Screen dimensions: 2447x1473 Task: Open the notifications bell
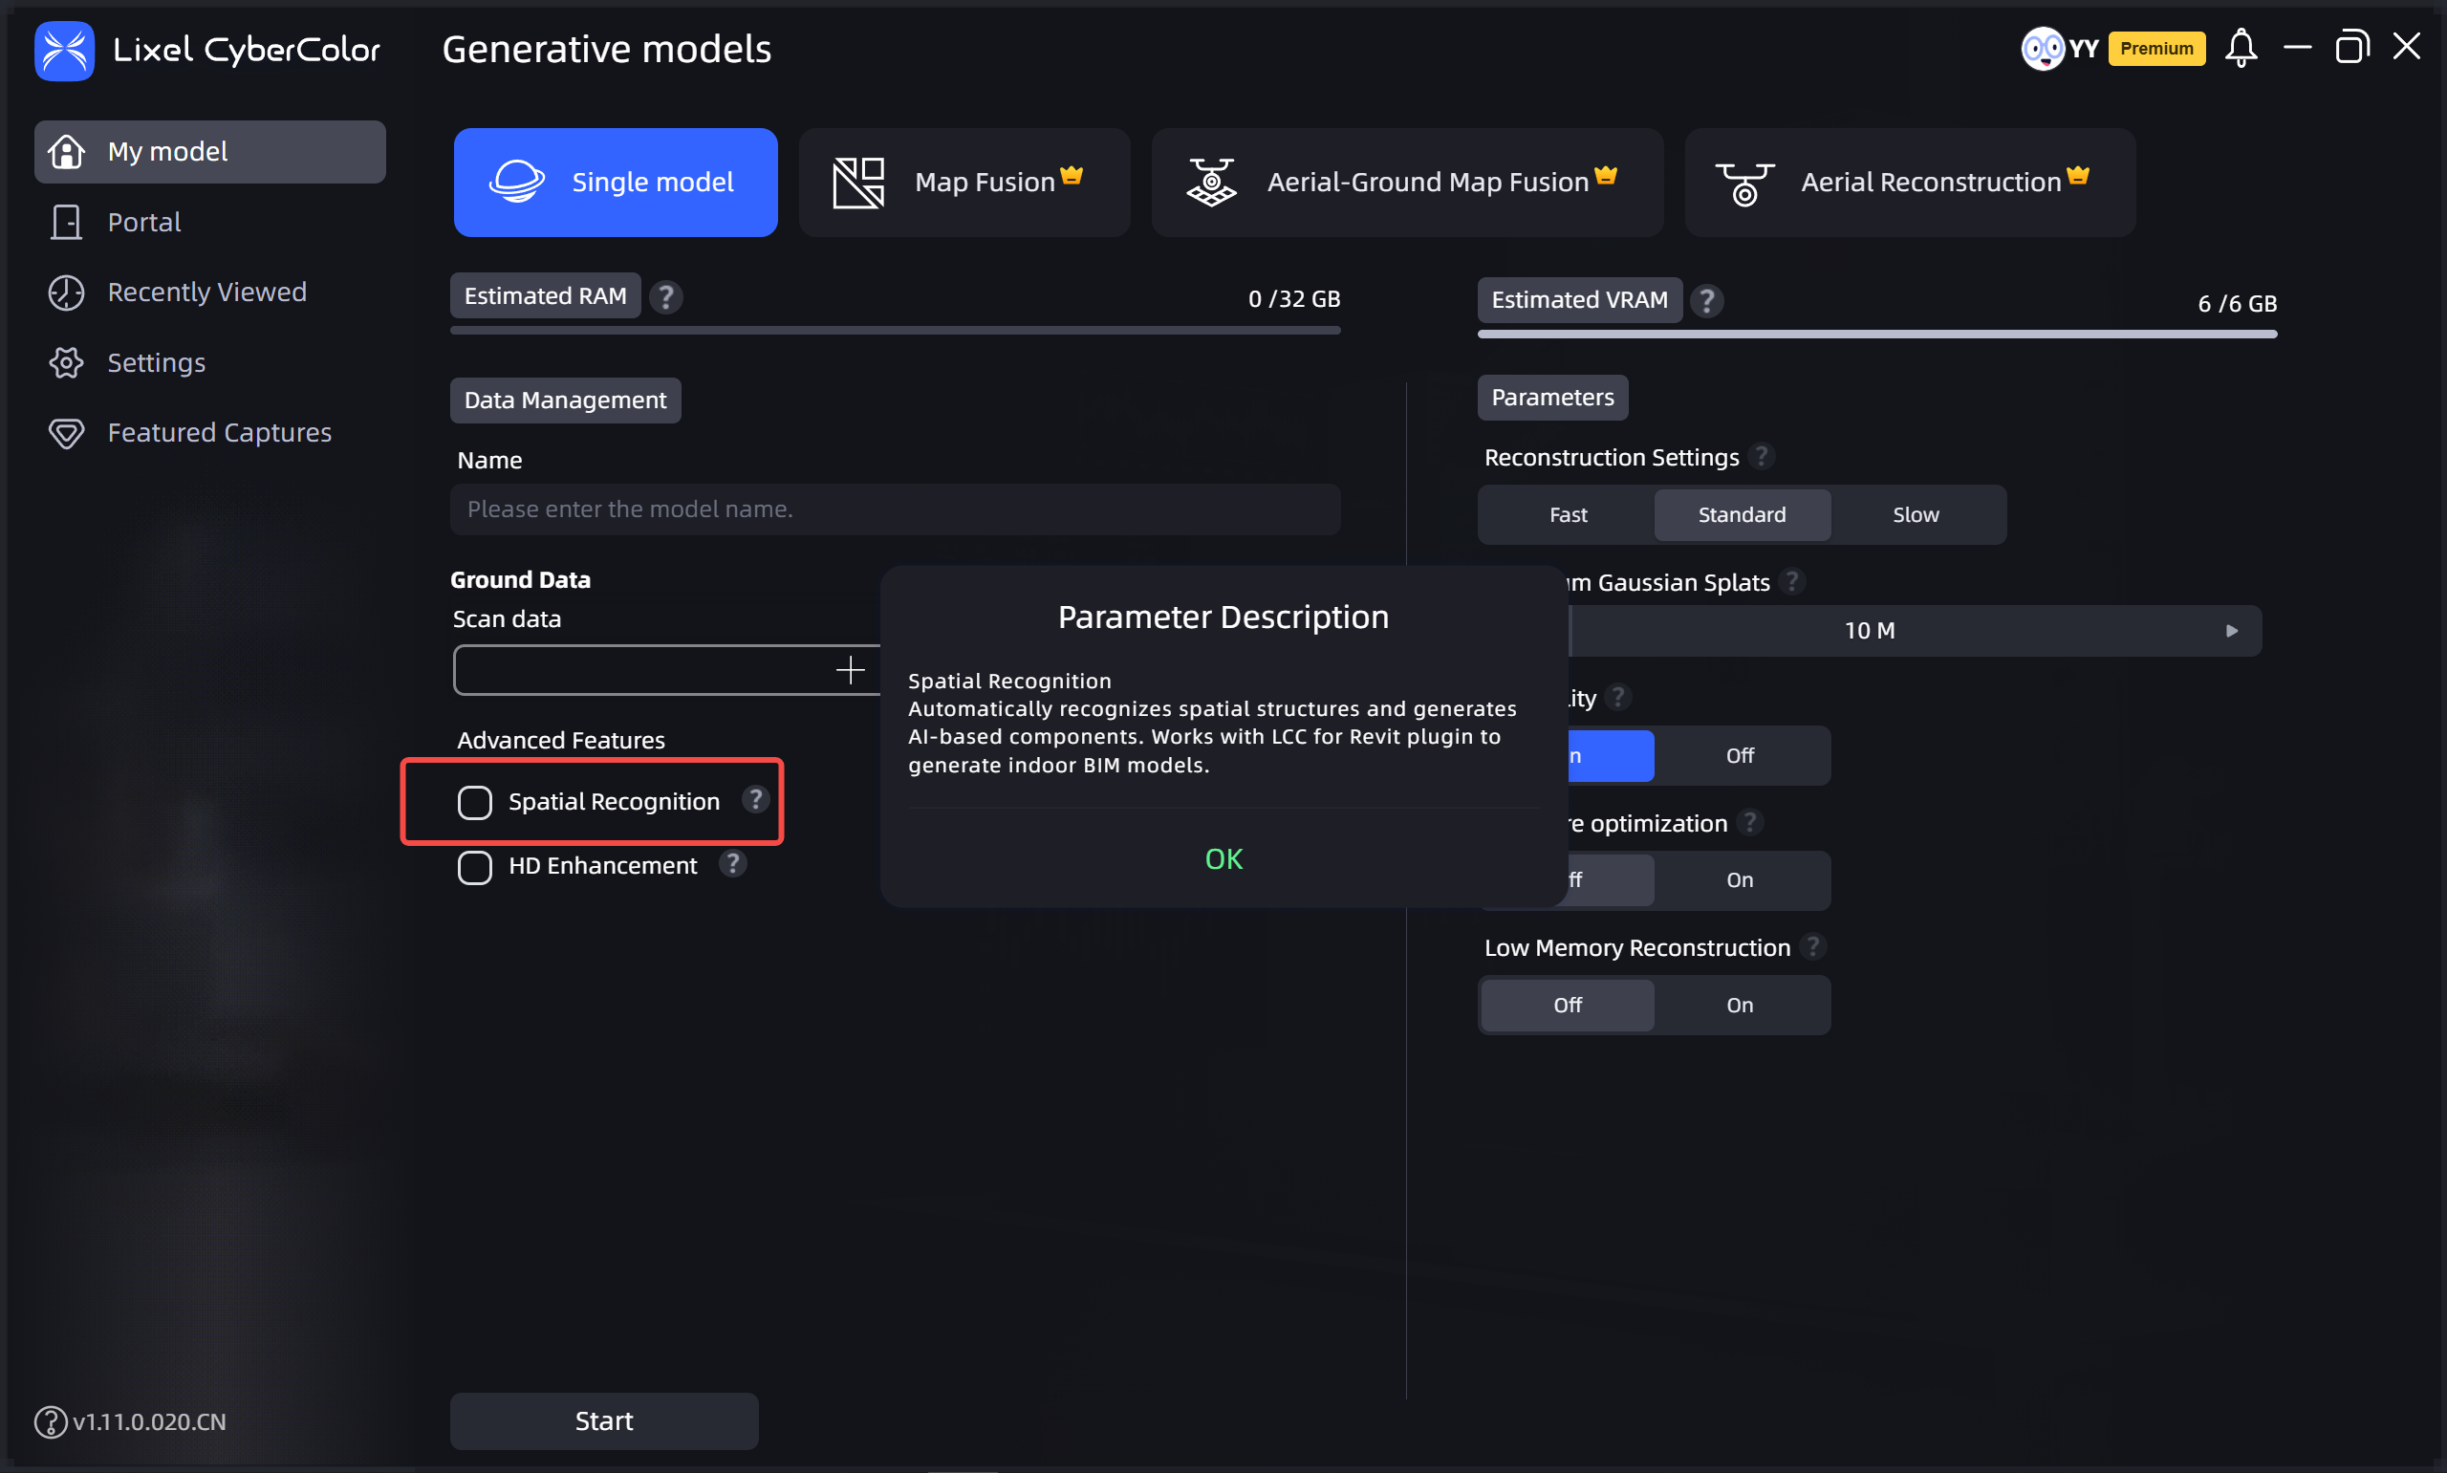(x=2241, y=48)
